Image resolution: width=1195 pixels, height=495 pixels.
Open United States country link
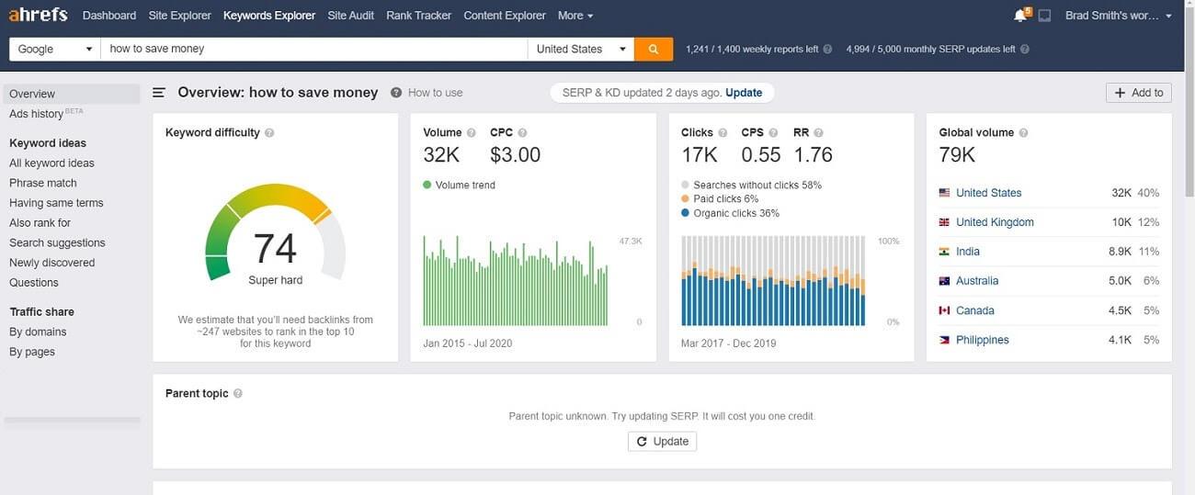click(x=988, y=193)
